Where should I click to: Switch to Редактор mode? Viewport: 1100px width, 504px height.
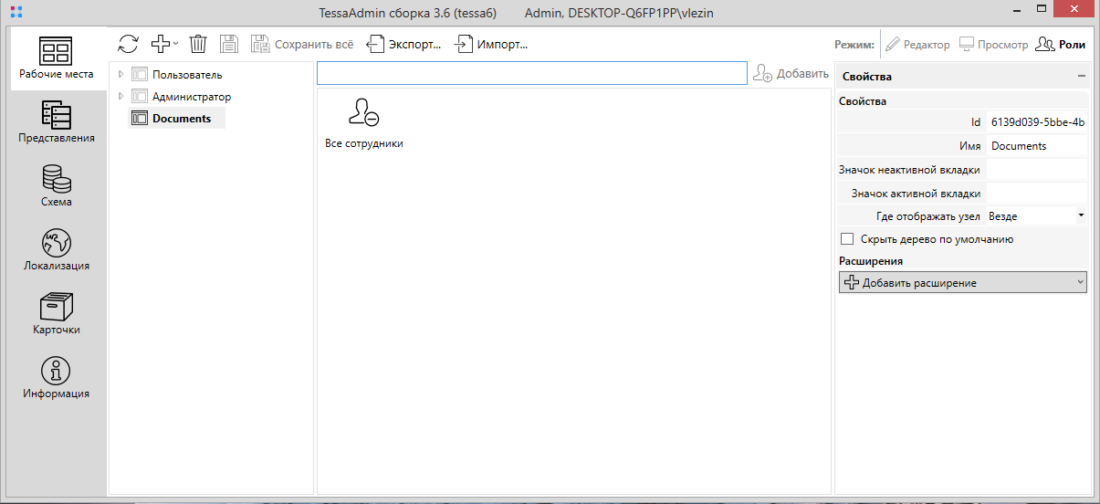[917, 44]
